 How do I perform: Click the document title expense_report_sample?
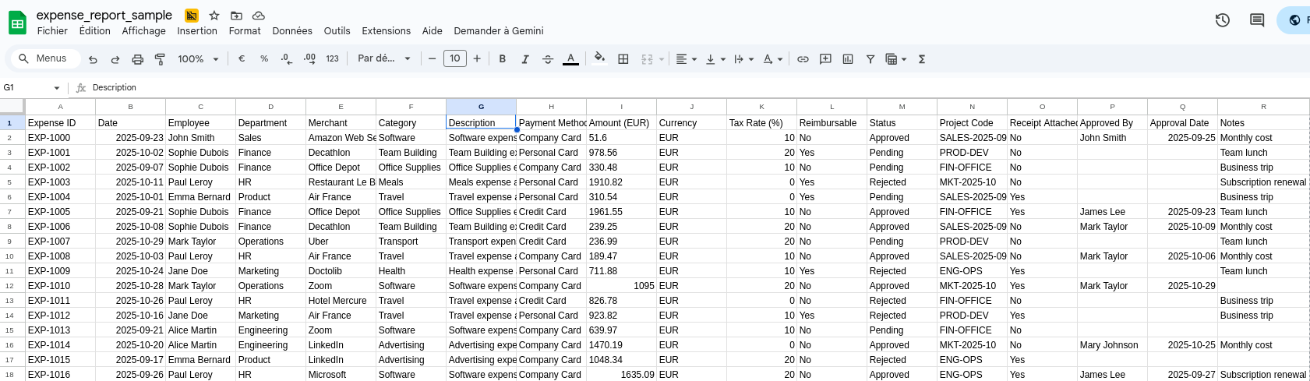104,15
